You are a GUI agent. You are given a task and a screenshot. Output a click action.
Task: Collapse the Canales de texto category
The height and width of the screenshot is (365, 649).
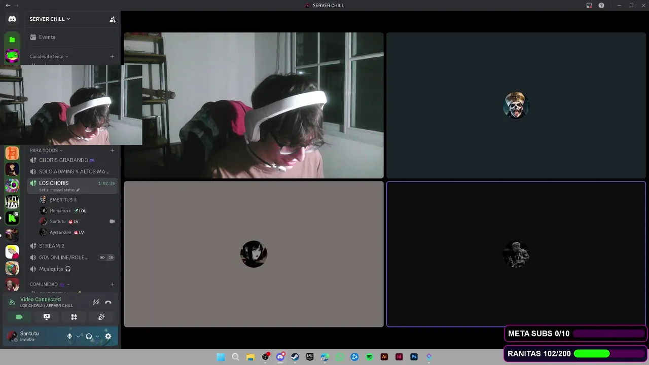pyautogui.click(x=49, y=56)
